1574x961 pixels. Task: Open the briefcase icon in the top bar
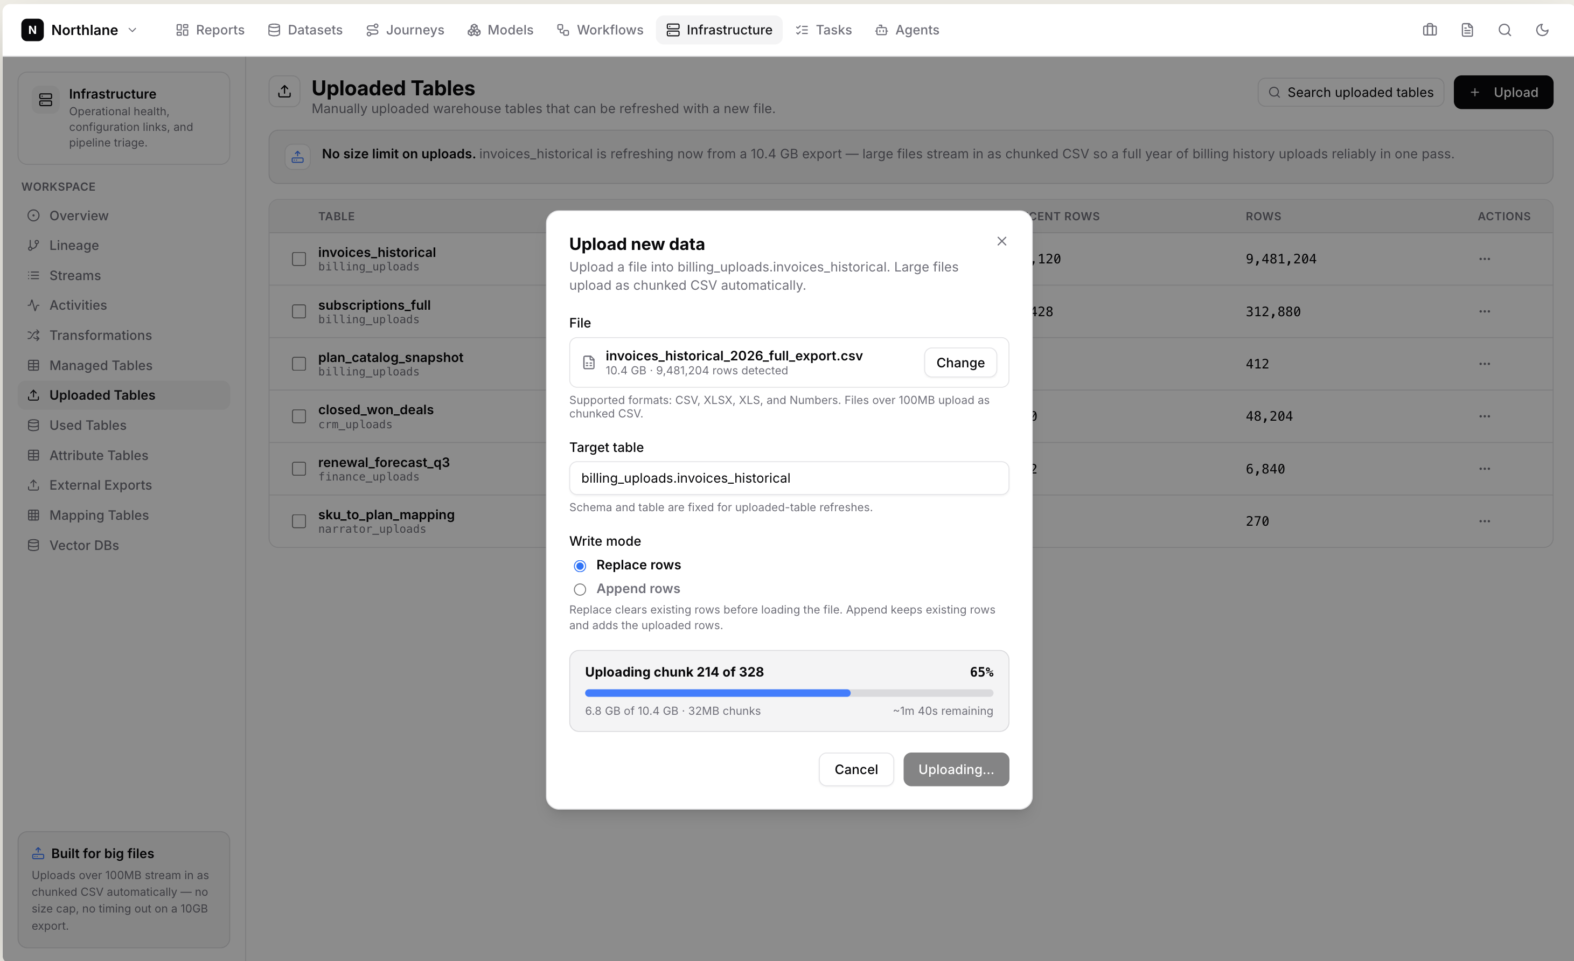[1430, 30]
